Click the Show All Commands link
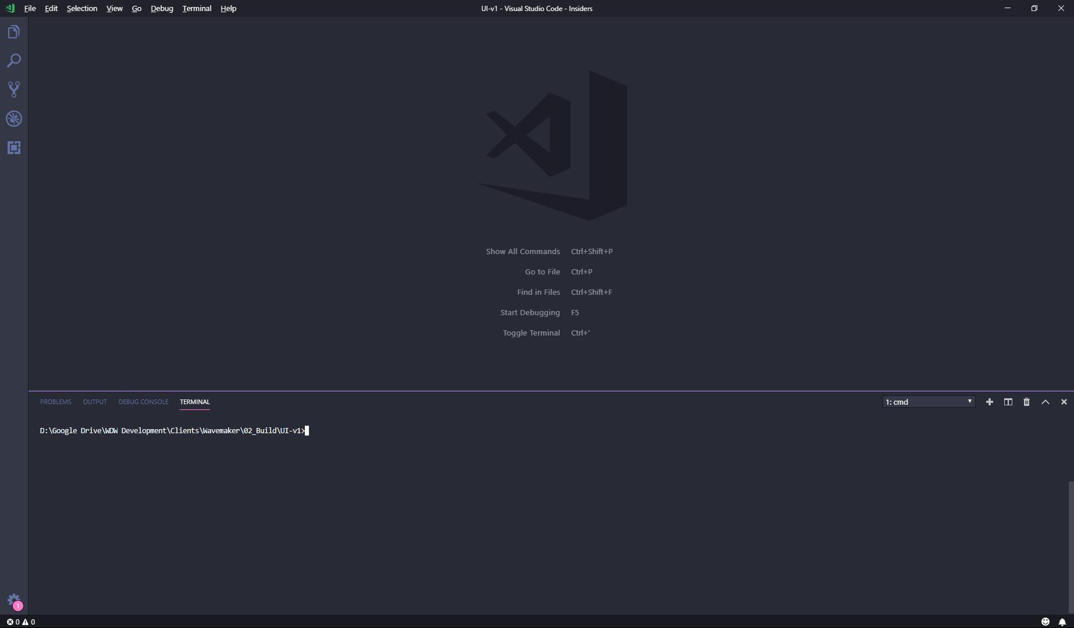This screenshot has height=628, width=1074. click(x=522, y=251)
